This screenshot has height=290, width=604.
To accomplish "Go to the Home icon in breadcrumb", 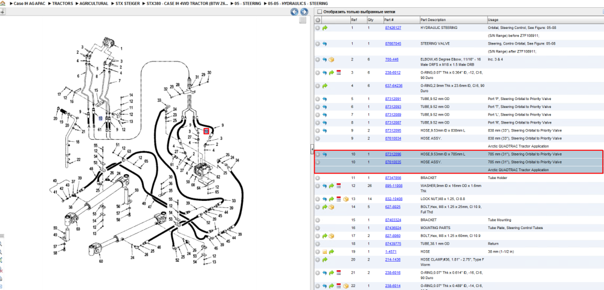I will tap(2, 4).
